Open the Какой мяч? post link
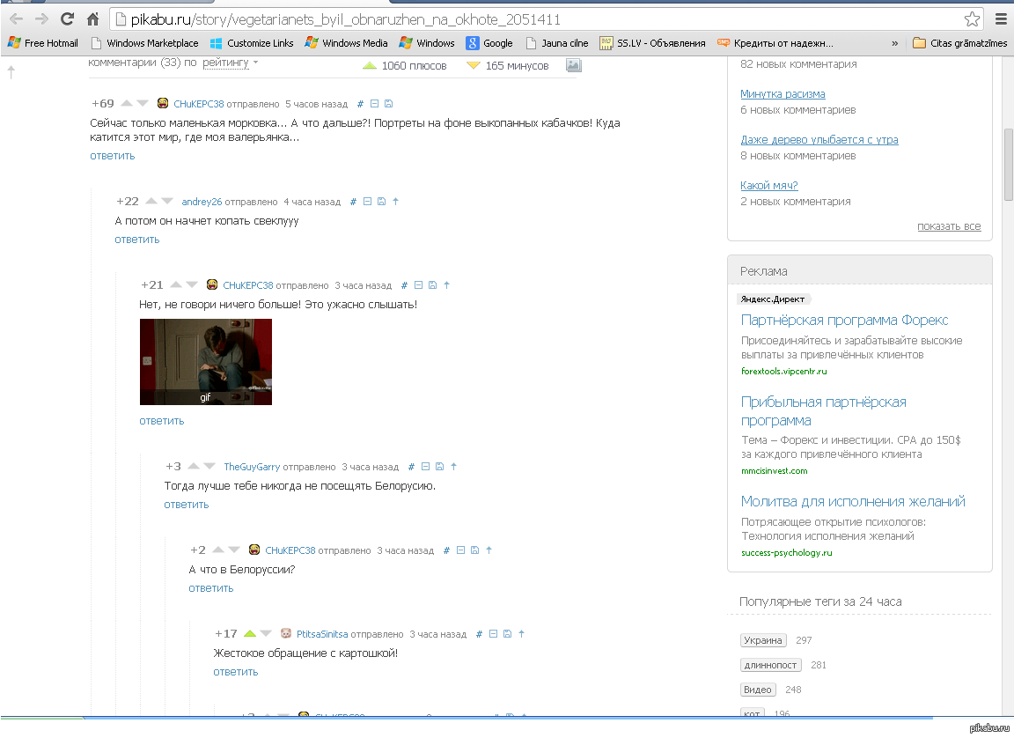Image resolution: width=1014 pixels, height=738 pixels. (769, 186)
